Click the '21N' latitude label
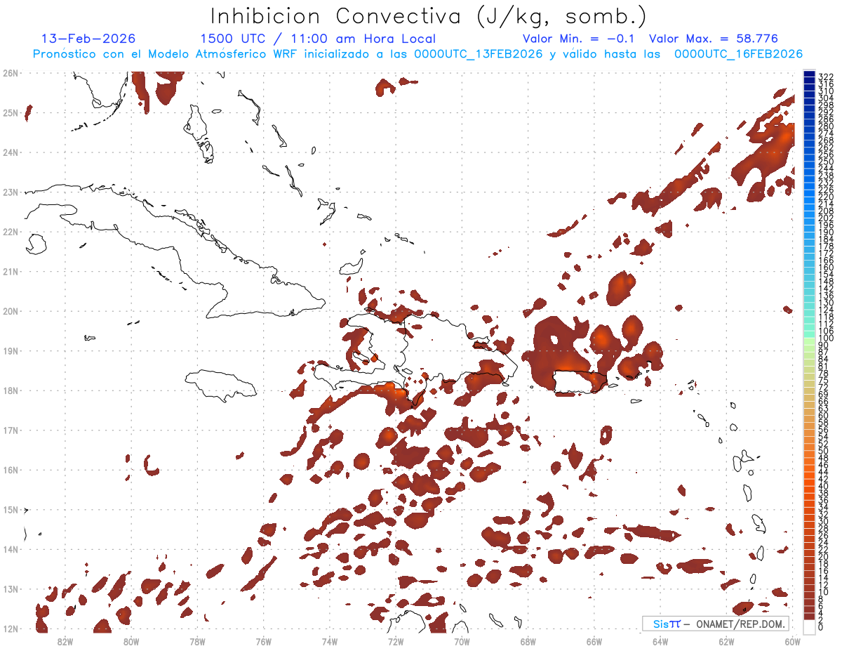Screen dimensions: 842x651 click(x=10, y=271)
